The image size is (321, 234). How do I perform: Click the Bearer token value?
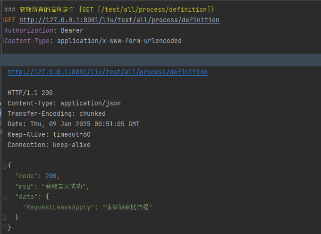[72, 30]
